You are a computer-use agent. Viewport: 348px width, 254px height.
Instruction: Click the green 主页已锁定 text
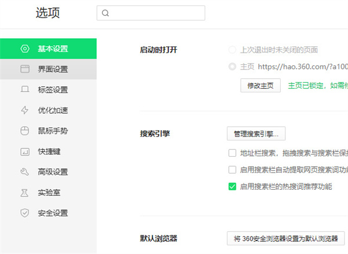(x=317, y=86)
